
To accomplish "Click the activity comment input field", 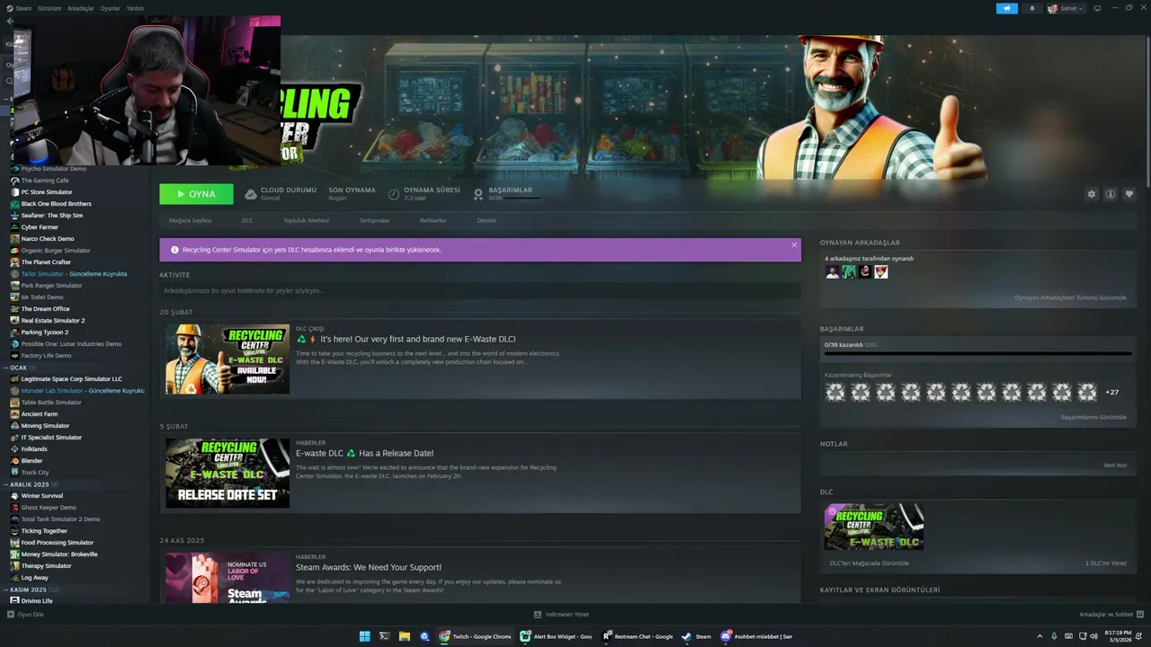I will pyautogui.click(x=479, y=290).
